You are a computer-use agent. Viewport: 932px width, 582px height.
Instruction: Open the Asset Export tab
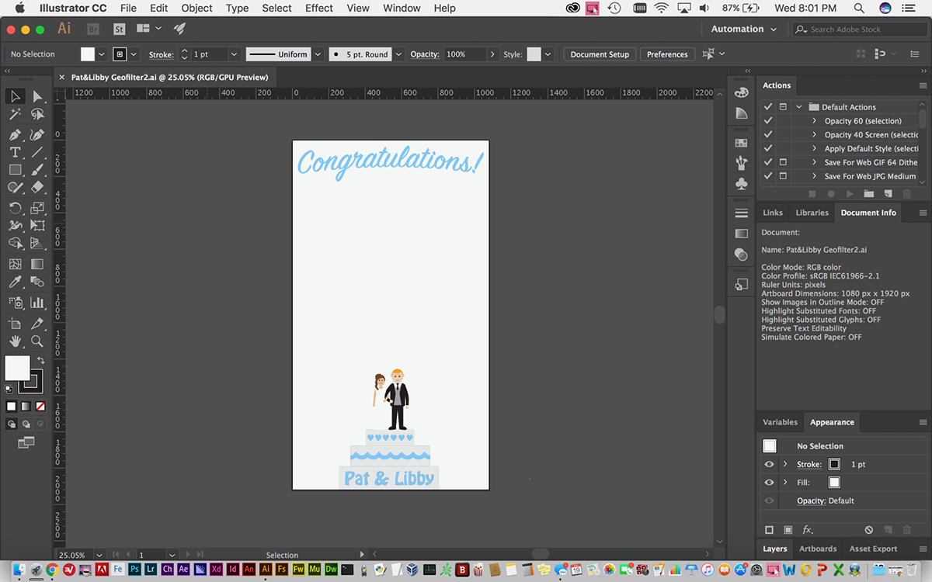tap(873, 549)
